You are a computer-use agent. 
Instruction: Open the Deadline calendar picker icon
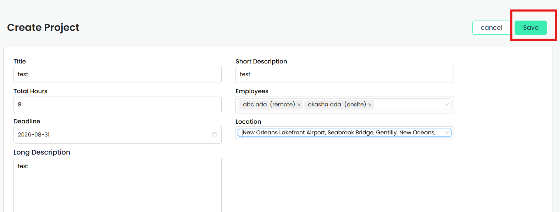tap(215, 135)
